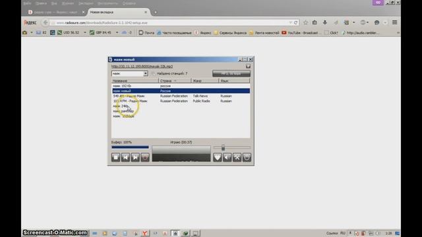Open the 'Часто посещаемые' bookmark folder
422x237 pixels.
(174, 32)
